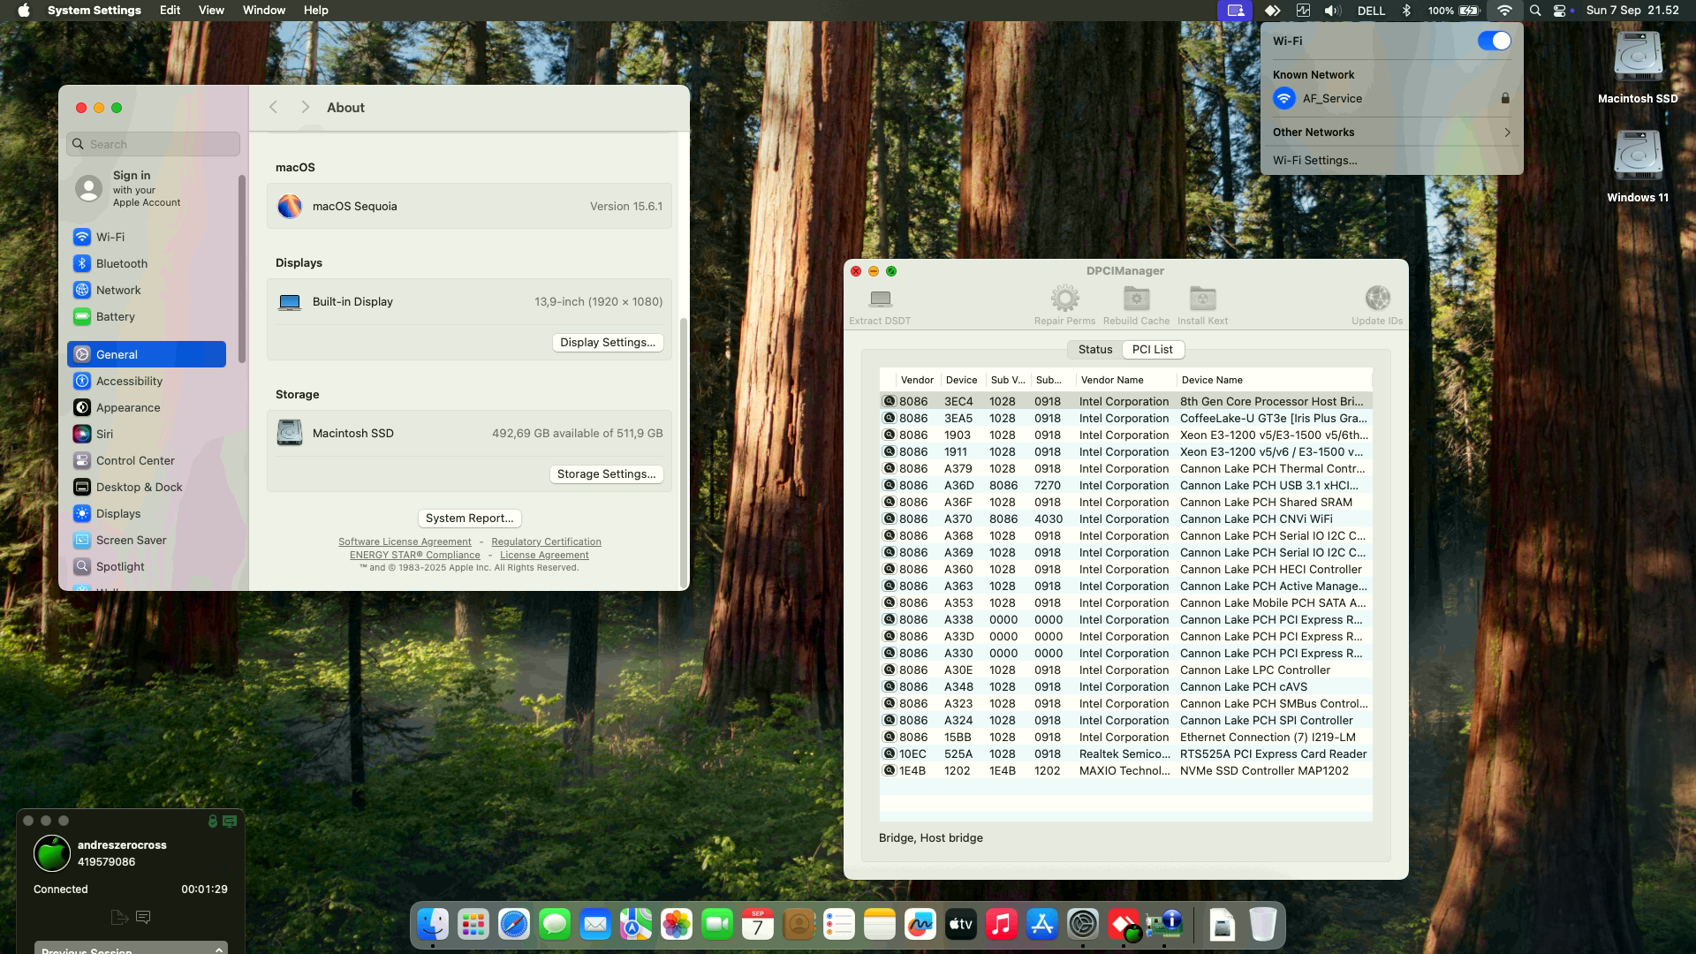The width and height of the screenshot is (1696, 954).
Task: Select the Windows 11 desktop drive
Action: pyautogui.click(x=1638, y=167)
